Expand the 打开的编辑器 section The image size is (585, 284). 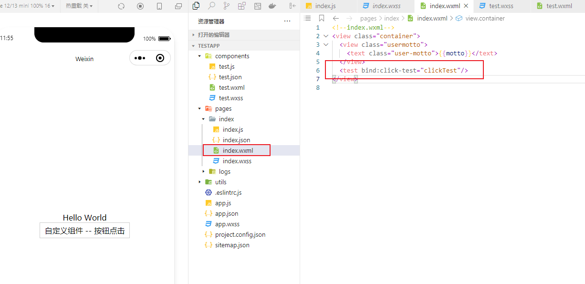click(194, 35)
